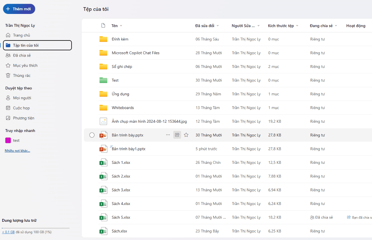This screenshot has height=240, width=372.
Task: Open the Kích thước tệp column dropdown
Action: 297,26
